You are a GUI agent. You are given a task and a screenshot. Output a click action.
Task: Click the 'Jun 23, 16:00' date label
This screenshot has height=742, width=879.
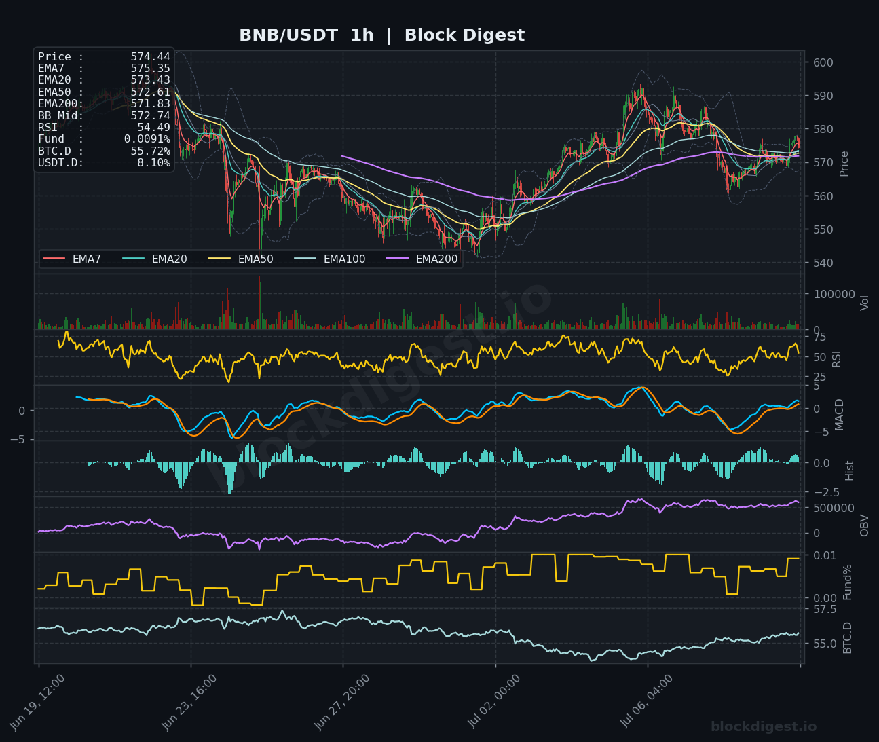189,702
